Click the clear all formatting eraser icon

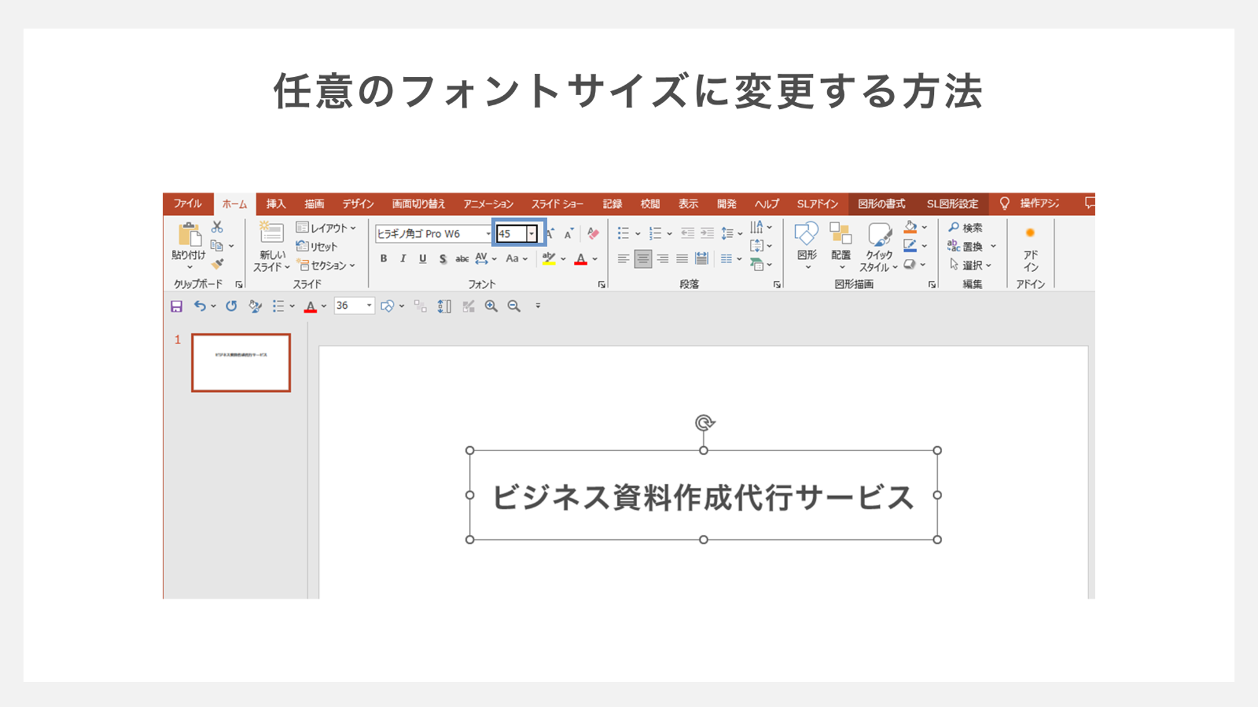click(593, 234)
